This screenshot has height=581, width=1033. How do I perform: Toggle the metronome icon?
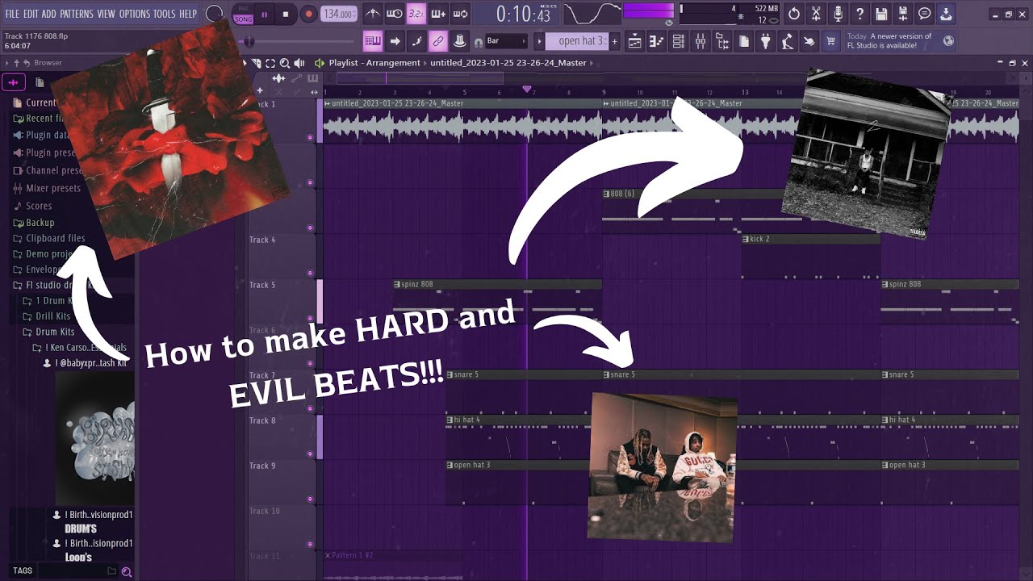(372, 14)
